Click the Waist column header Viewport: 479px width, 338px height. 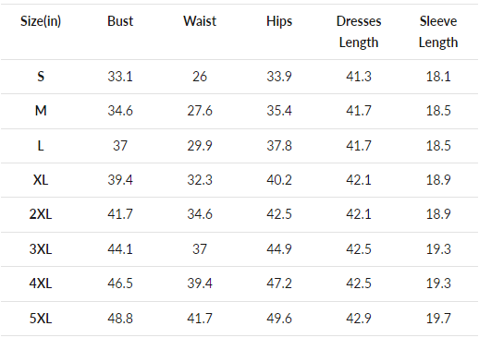pyautogui.click(x=200, y=21)
